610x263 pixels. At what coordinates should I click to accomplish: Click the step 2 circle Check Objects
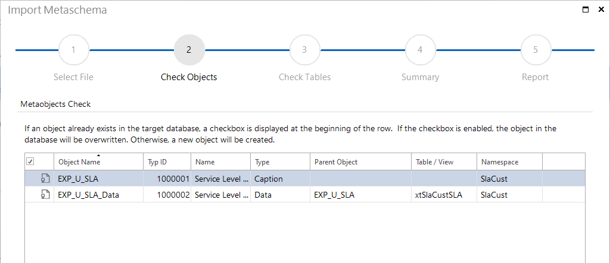tap(189, 50)
